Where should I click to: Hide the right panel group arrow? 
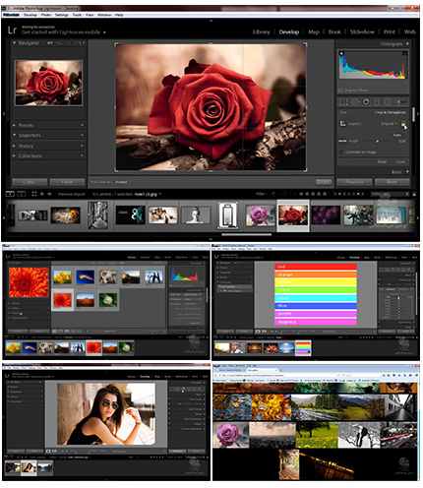point(418,114)
